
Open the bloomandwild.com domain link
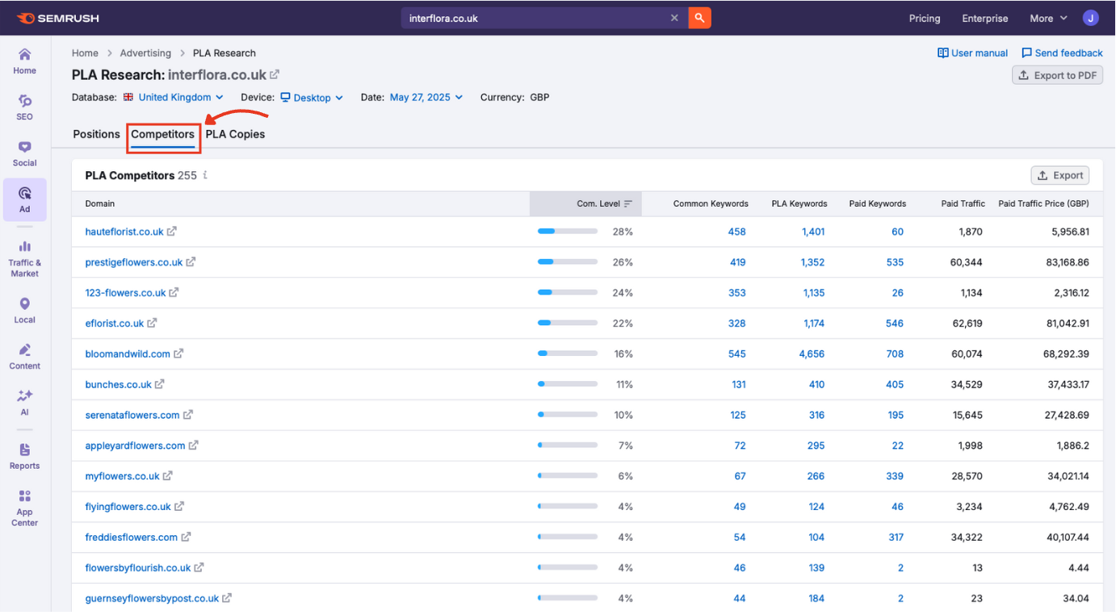coord(128,354)
